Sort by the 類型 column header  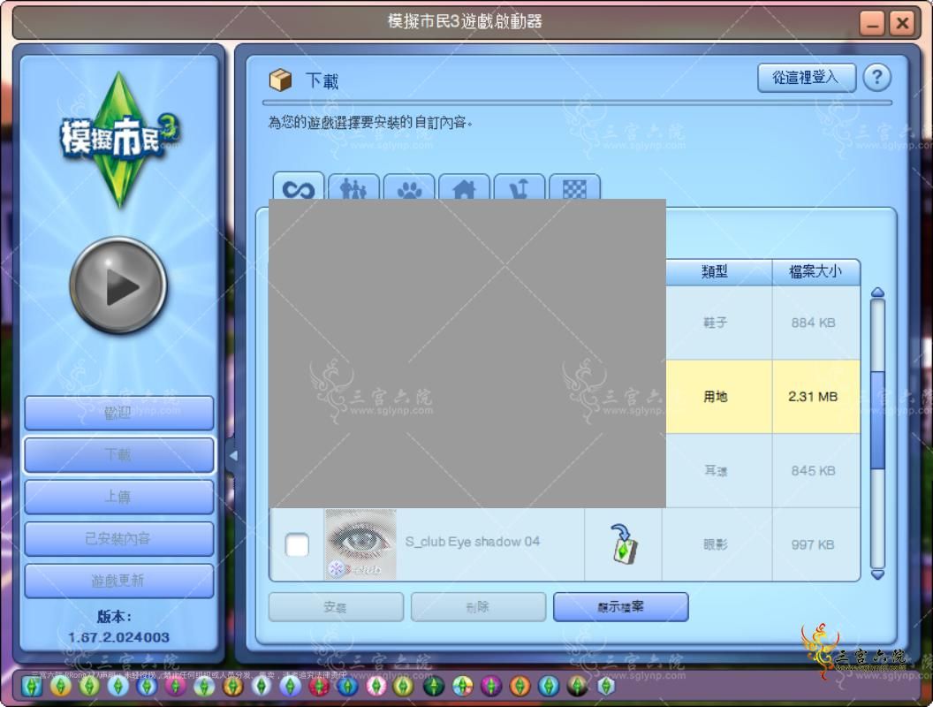point(716,272)
